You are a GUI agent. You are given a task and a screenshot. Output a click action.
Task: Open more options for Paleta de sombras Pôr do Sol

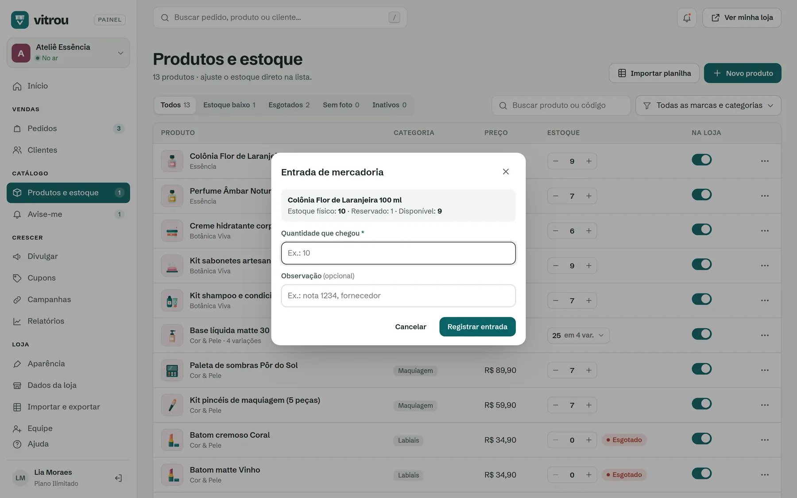pyautogui.click(x=765, y=370)
